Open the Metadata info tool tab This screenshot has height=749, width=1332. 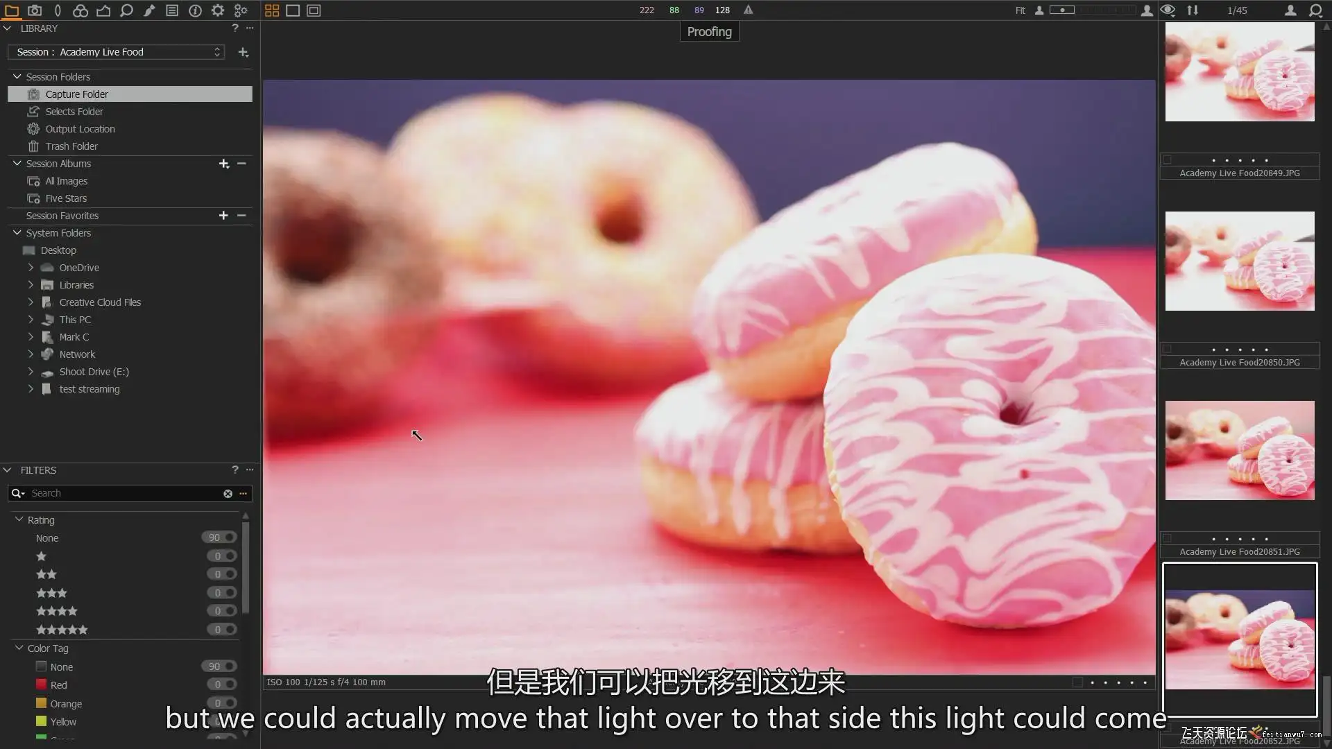195,10
